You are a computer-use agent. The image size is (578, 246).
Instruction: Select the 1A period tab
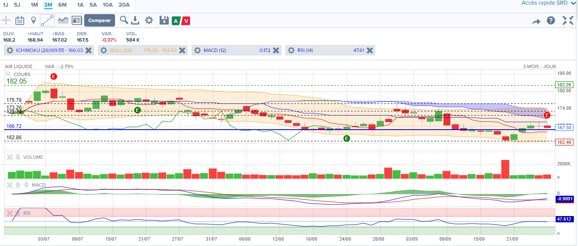81,5
